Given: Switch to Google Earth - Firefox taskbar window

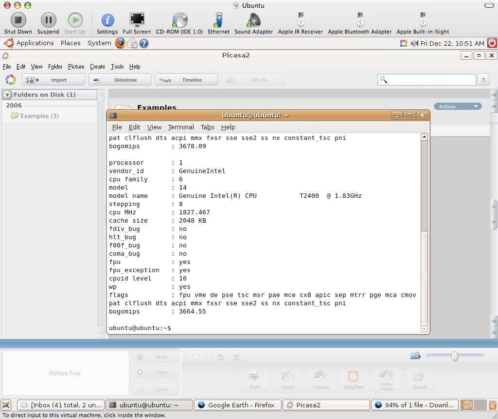Looking at the screenshot, I should click(237, 405).
